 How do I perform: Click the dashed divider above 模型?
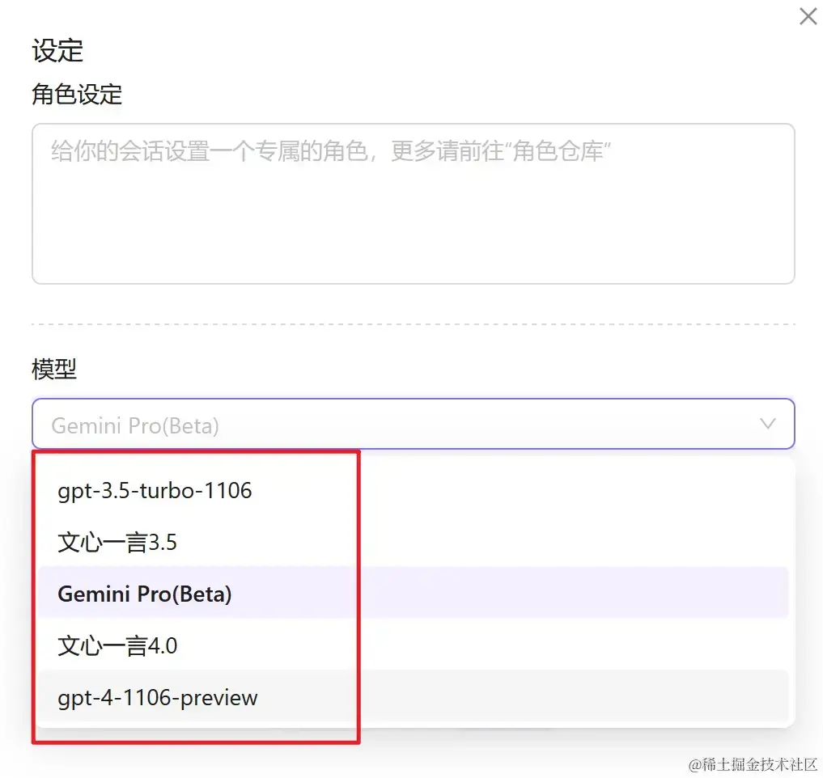tap(413, 324)
